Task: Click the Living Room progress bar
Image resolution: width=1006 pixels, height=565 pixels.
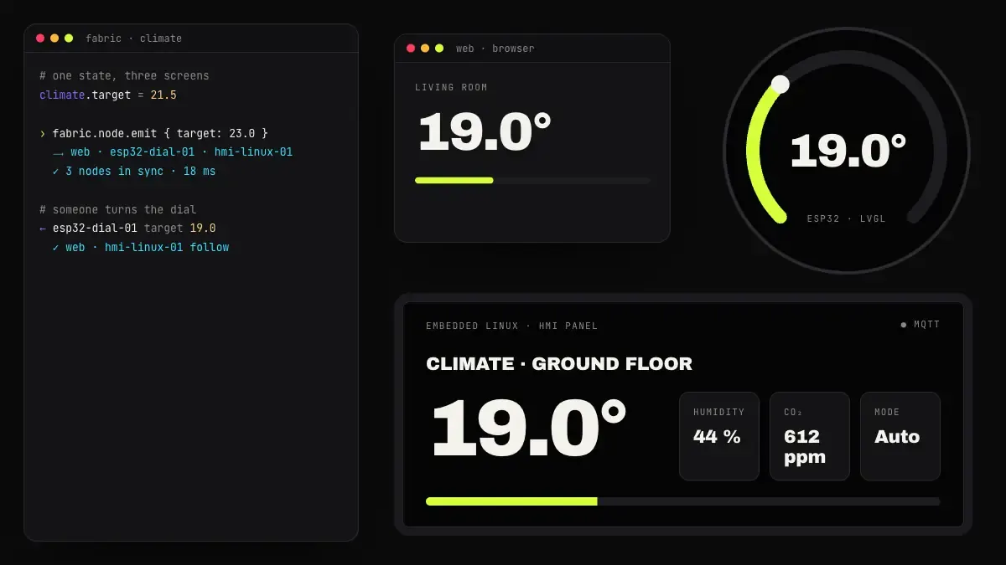Action: [x=532, y=180]
